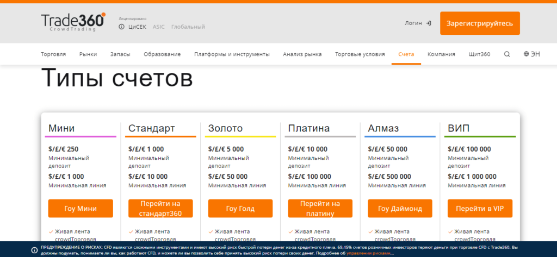Open the Образование menu
The image size is (557, 257).
tap(162, 54)
